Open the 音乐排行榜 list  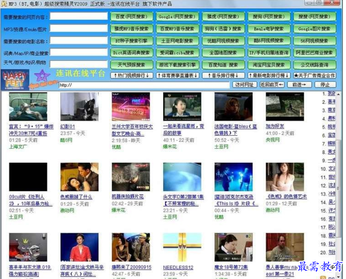(223, 76)
